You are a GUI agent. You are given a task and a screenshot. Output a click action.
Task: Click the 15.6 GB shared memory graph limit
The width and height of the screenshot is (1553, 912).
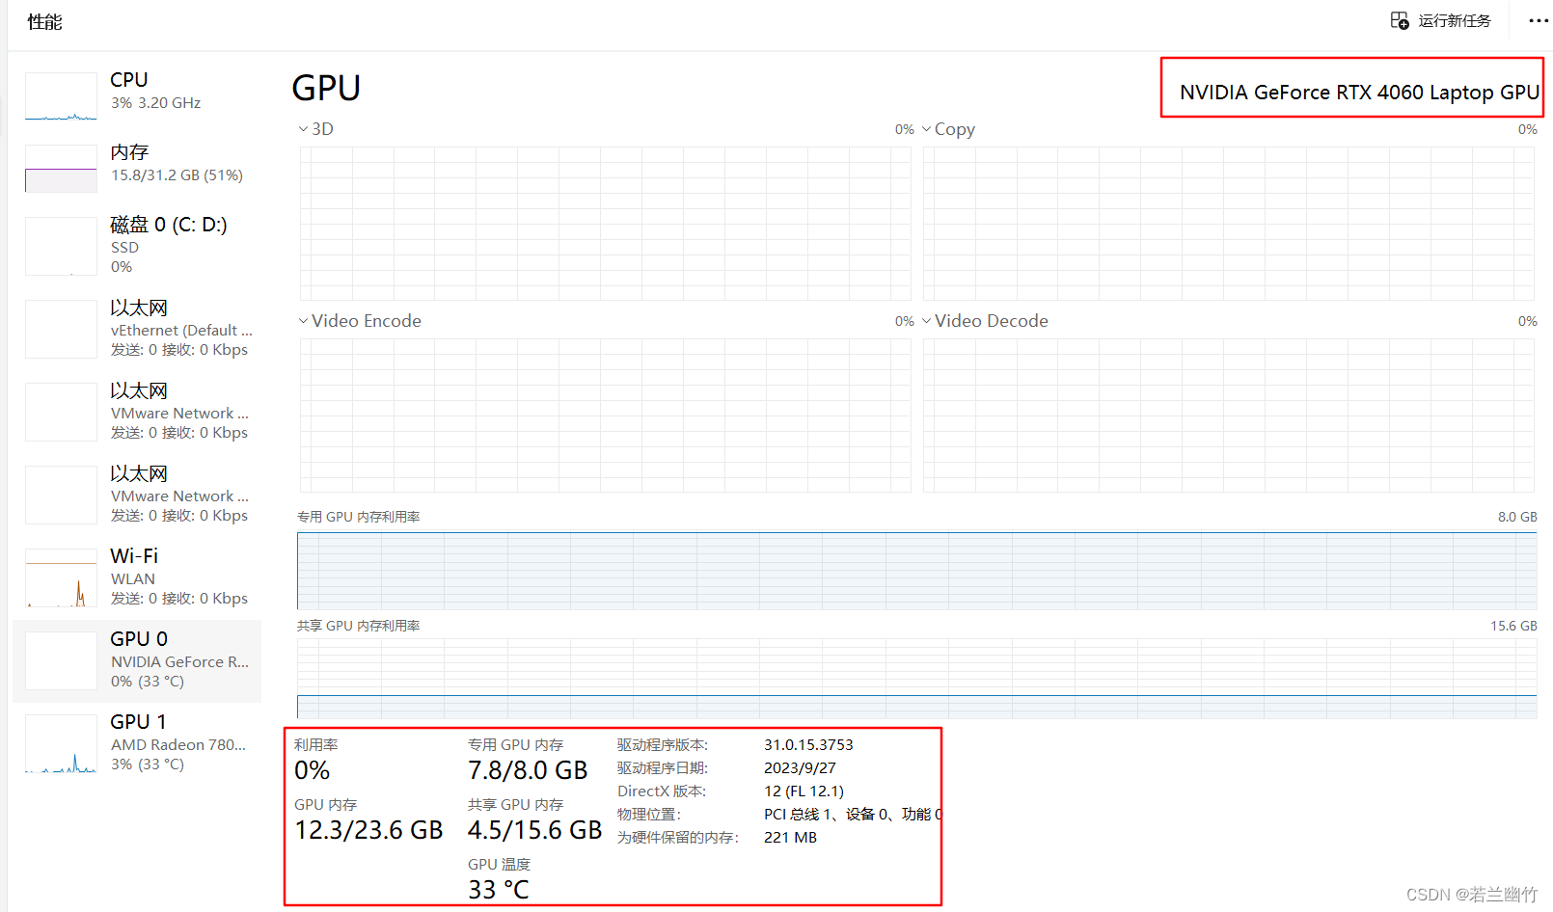click(1513, 626)
